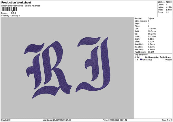Viewport: 173px width, 122px height.
Task: Click the N# column header
Action: pos(138,57)
